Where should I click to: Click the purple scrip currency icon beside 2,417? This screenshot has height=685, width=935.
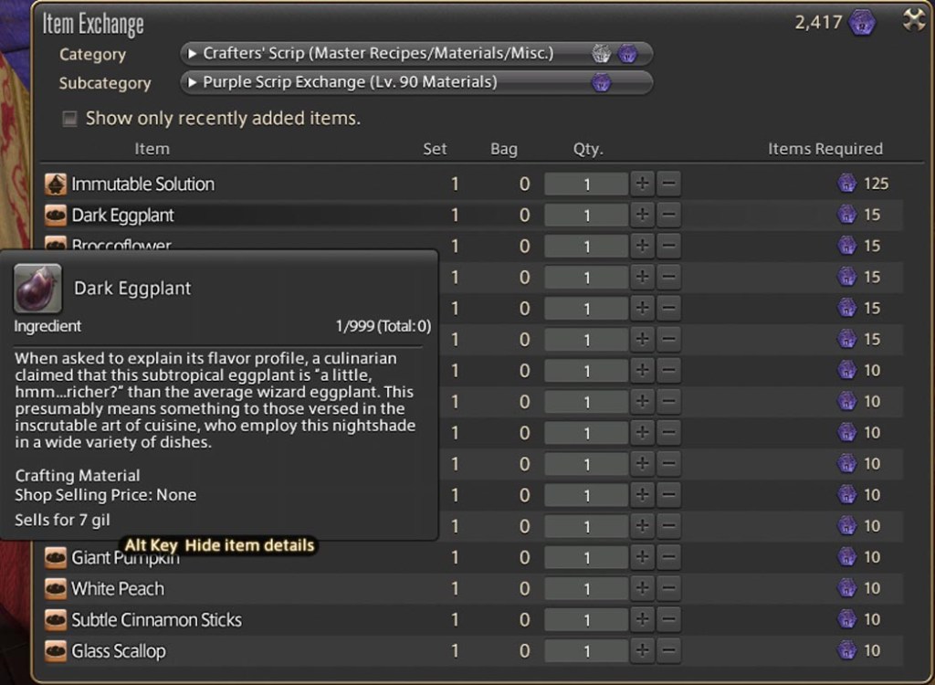(862, 23)
